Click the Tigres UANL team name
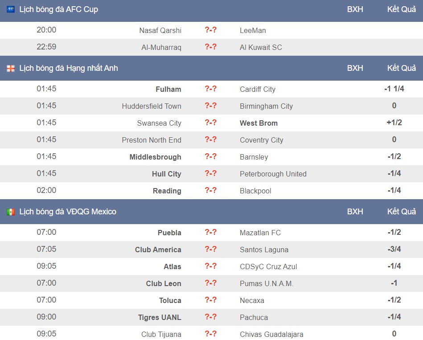Screen dimensions: 423x340 coord(160,317)
